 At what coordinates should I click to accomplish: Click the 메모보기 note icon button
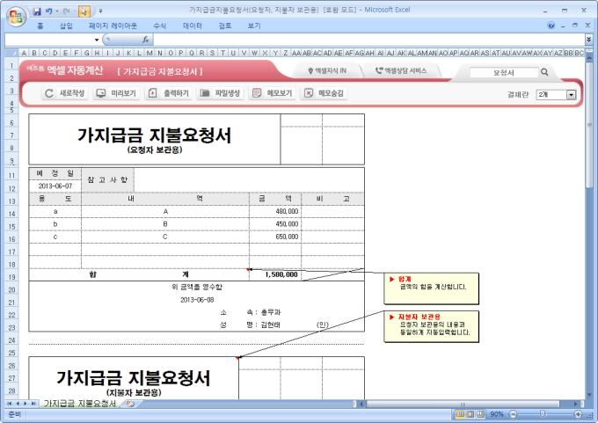coord(272,93)
